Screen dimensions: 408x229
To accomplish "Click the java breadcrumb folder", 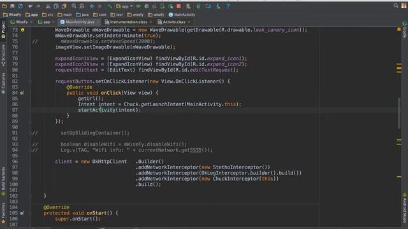I will point(82,15).
